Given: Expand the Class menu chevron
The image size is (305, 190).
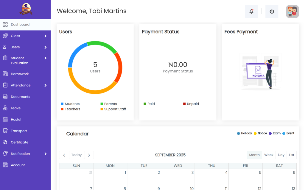Looking at the screenshot, I should pyautogui.click(x=46, y=36).
